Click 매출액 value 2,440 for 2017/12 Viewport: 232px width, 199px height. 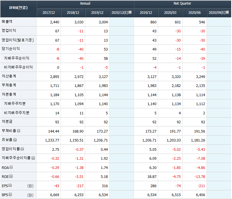point(55,22)
